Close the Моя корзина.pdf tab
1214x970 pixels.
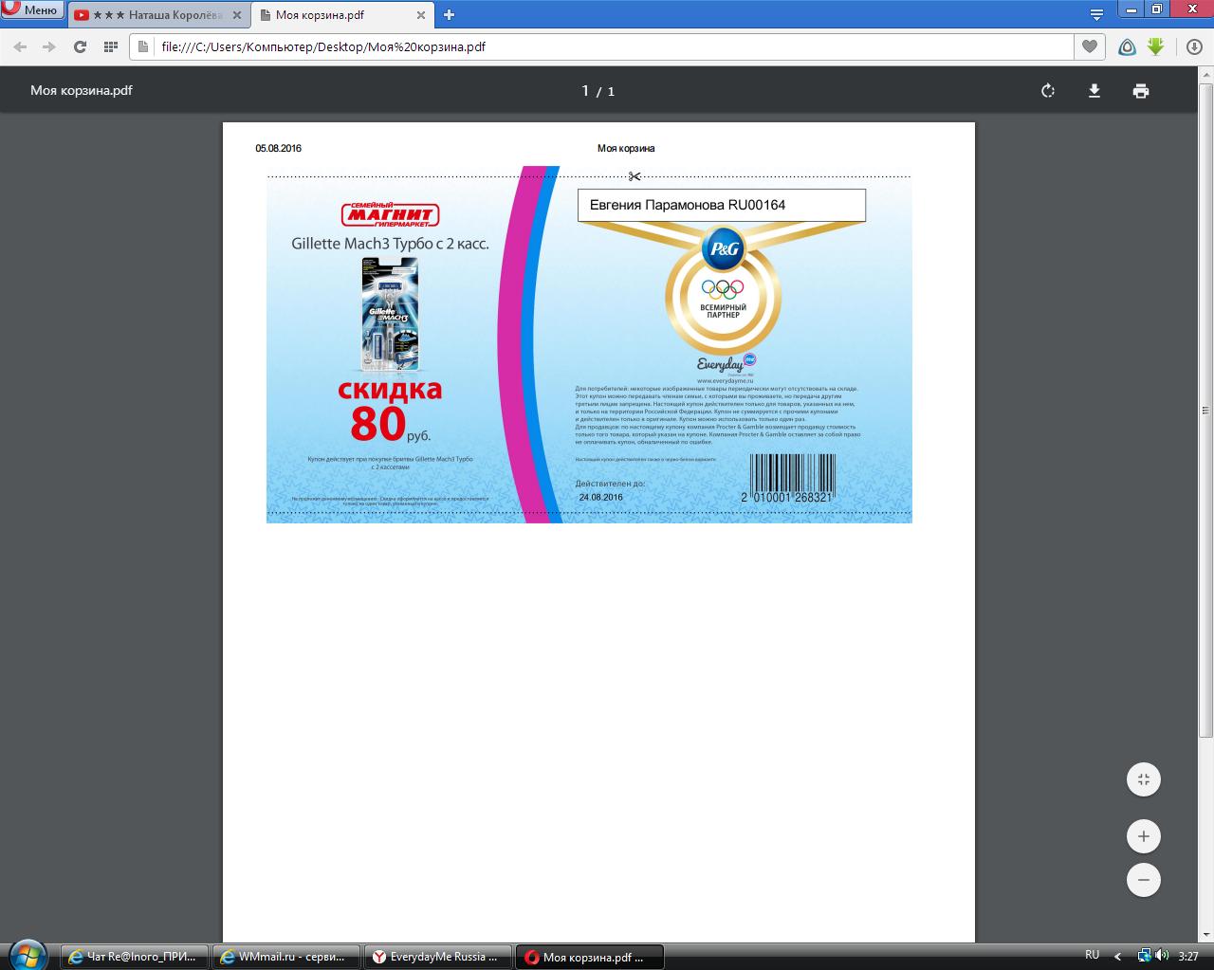(x=422, y=15)
